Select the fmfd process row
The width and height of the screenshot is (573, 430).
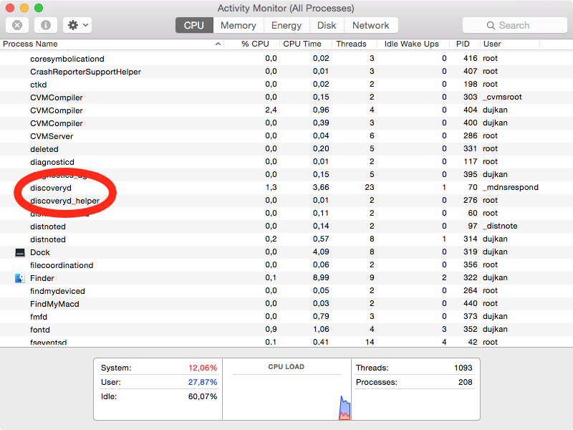click(x=286, y=317)
